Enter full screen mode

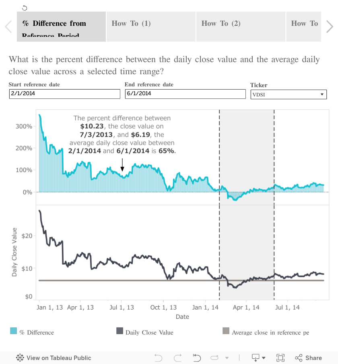pyautogui.click(x=280, y=358)
